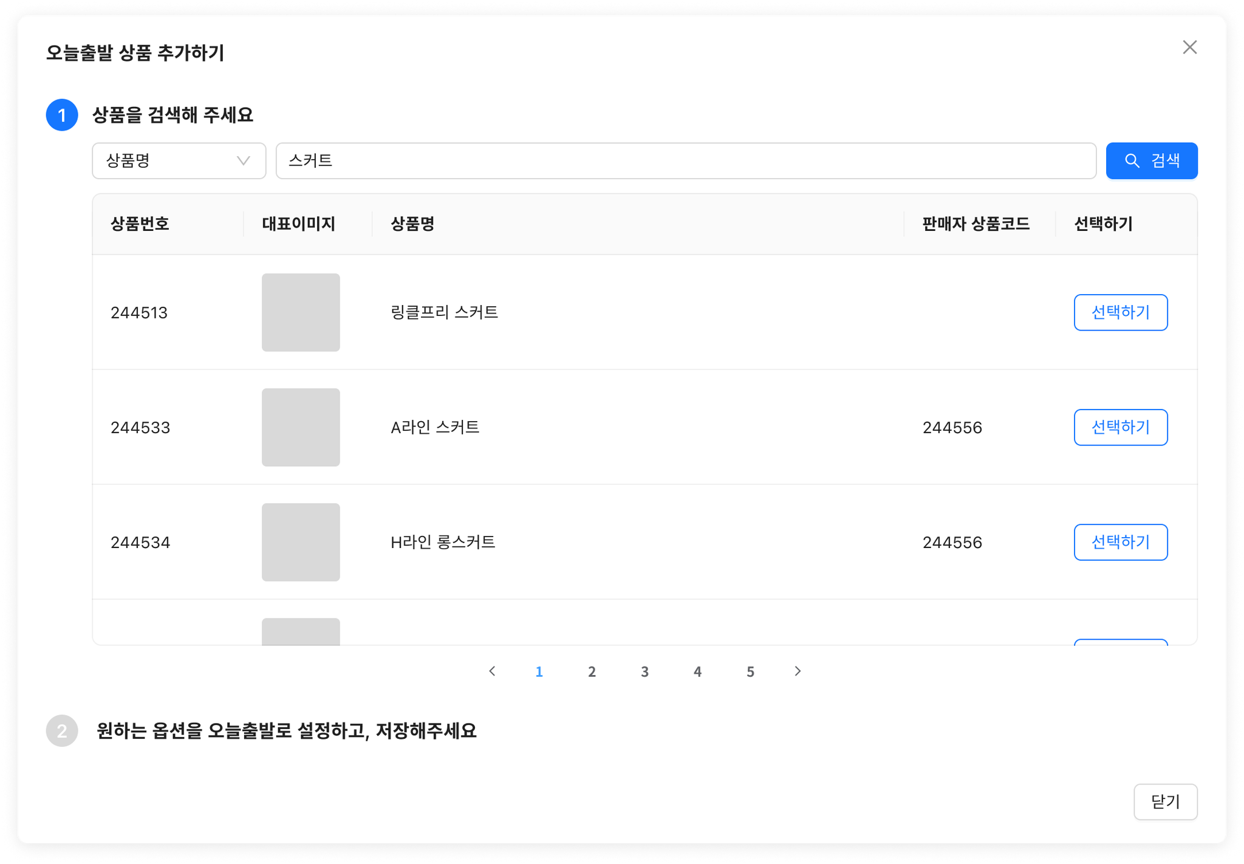Select product 링클프리 스커트 with 선택하기

tap(1120, 312)
